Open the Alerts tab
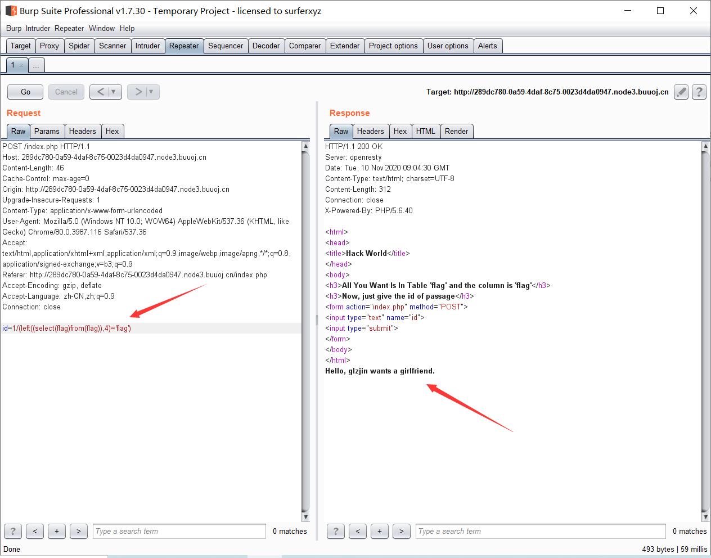711x558 pixels. click(x=488, y=46)
